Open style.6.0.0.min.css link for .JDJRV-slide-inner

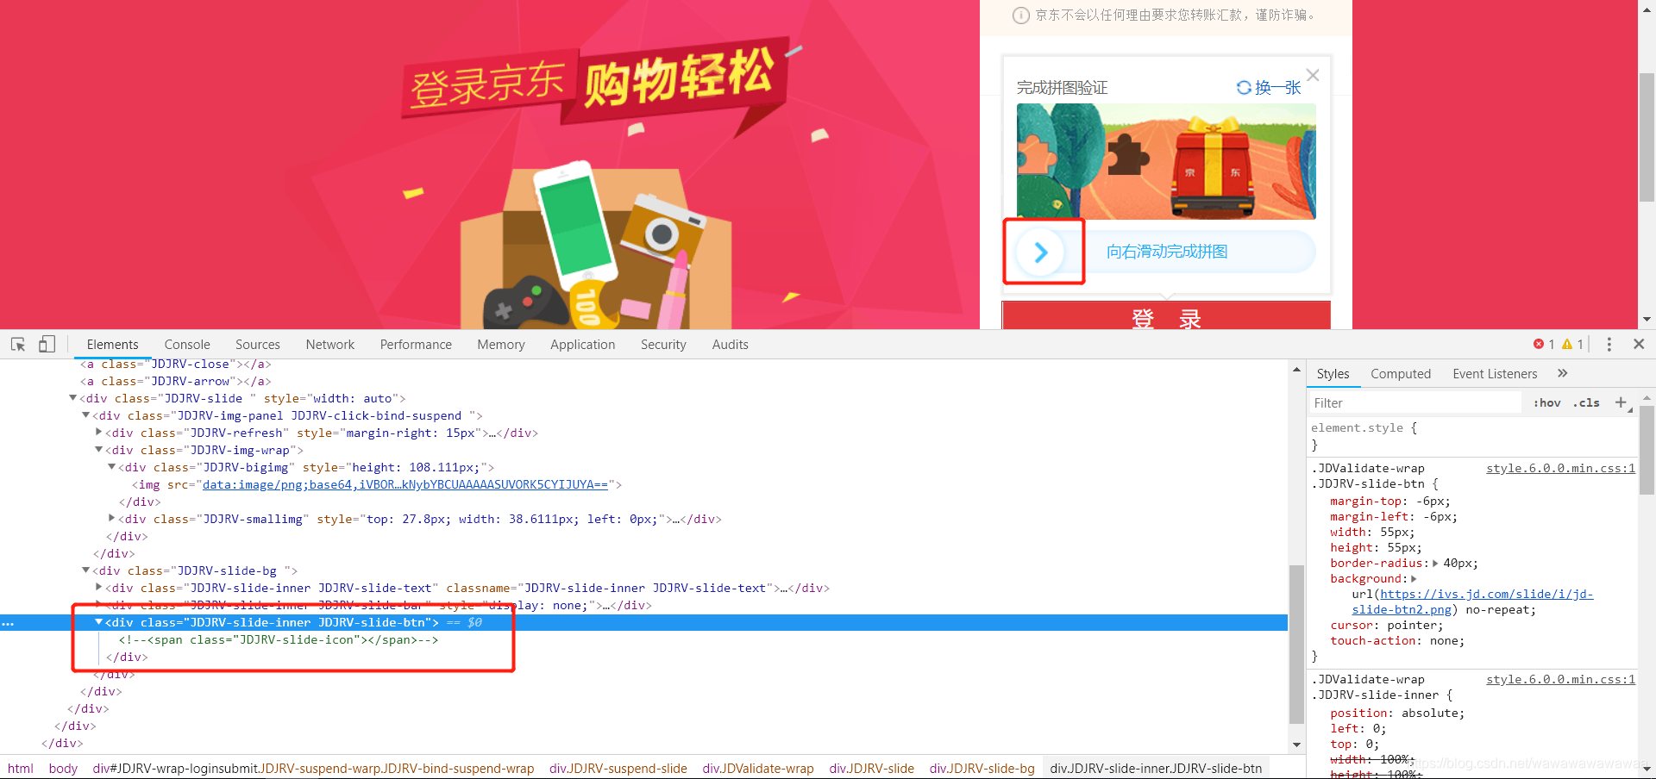click(1560, 679)
